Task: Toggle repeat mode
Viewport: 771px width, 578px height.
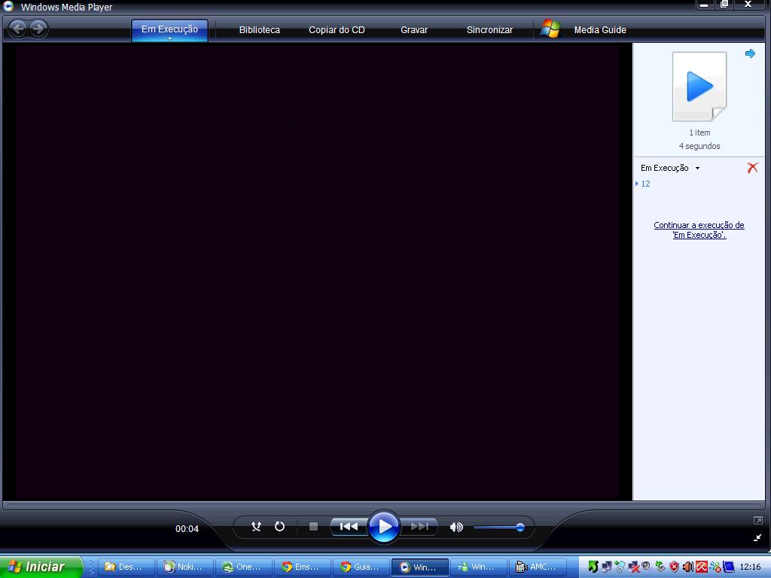Action: click(x=279, y=527)
